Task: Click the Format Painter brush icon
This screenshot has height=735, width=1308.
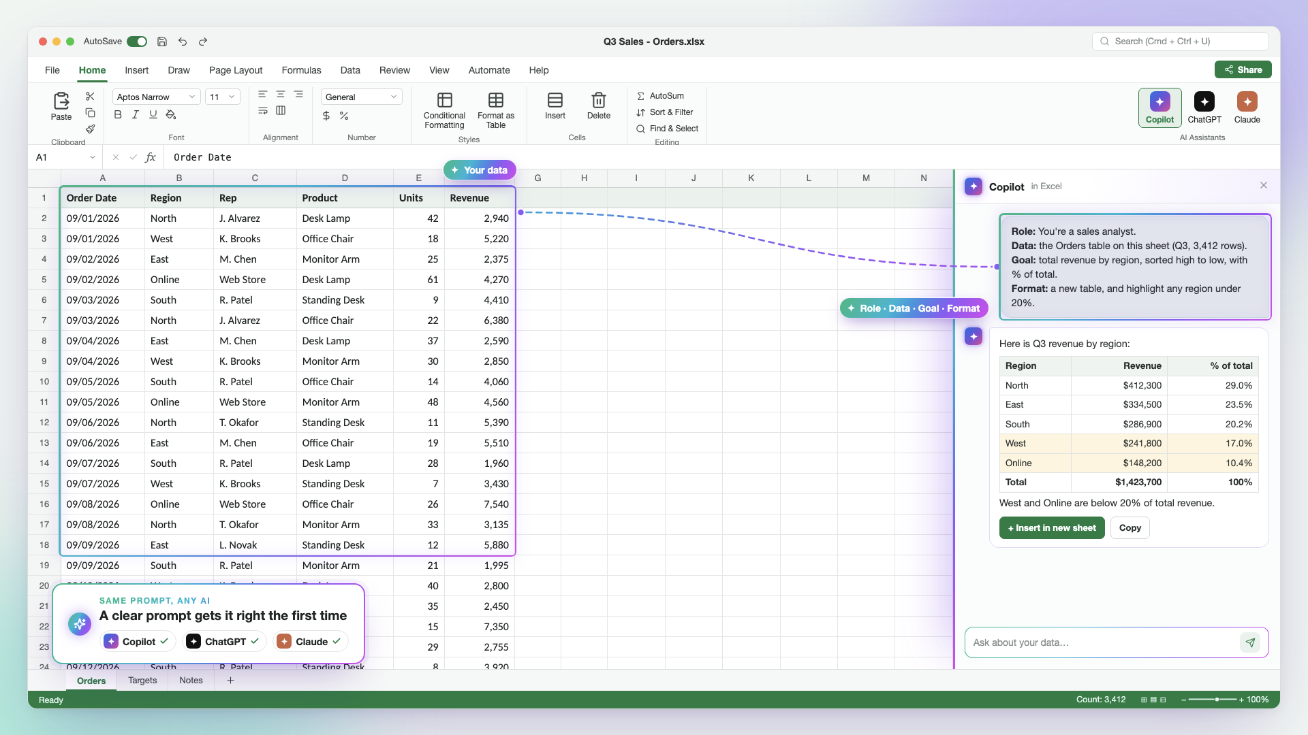Action: pyautogui.click(x=90, y=129)
